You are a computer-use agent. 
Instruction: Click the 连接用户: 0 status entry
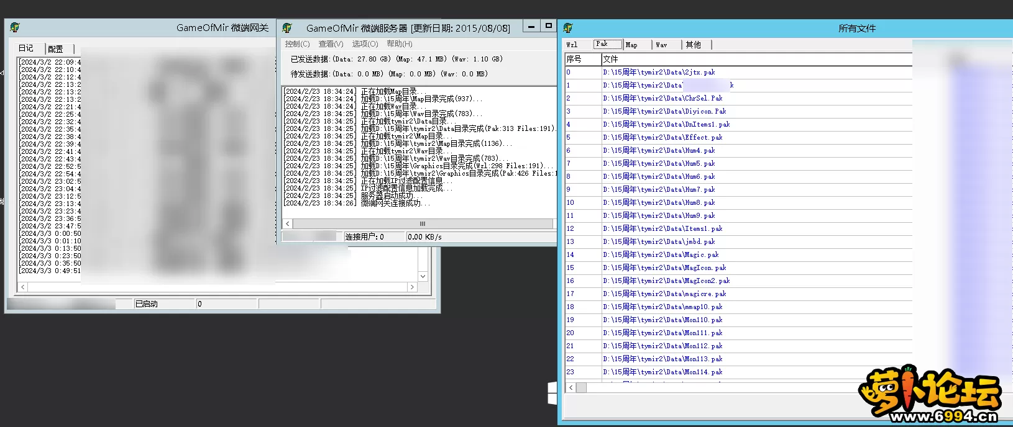tap(374, 236)
